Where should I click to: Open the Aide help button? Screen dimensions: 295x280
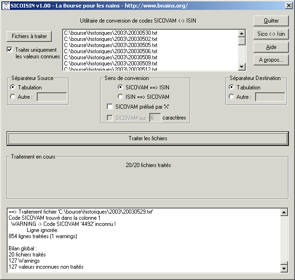(x=271, y=47)
